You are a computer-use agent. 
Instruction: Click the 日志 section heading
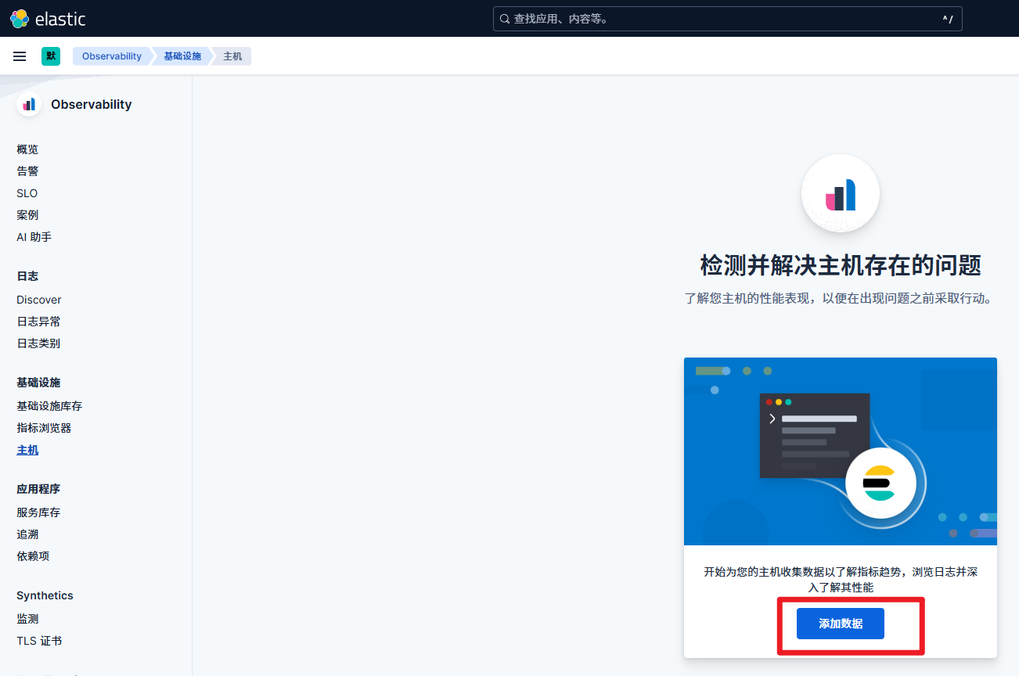pyautogui.click(x=27, y=276)
